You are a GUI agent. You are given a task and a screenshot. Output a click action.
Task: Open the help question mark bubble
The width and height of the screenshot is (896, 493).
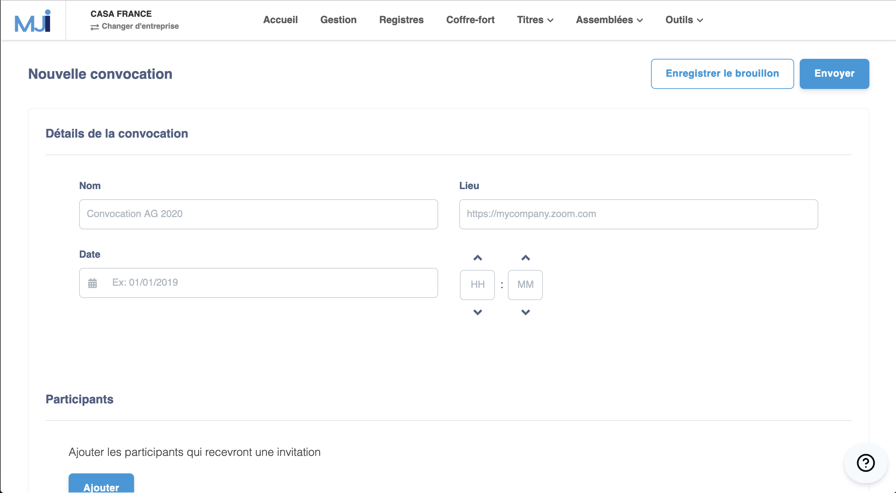[x=866, y=463]
